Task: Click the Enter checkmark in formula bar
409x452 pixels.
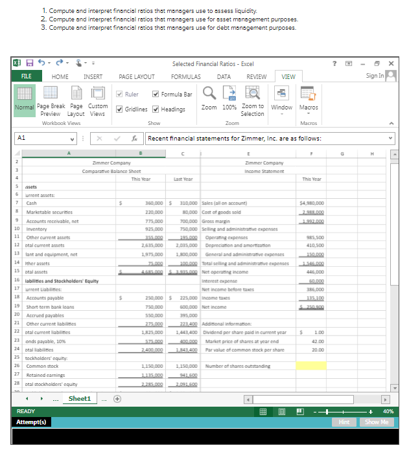Action: coord(117,139)
